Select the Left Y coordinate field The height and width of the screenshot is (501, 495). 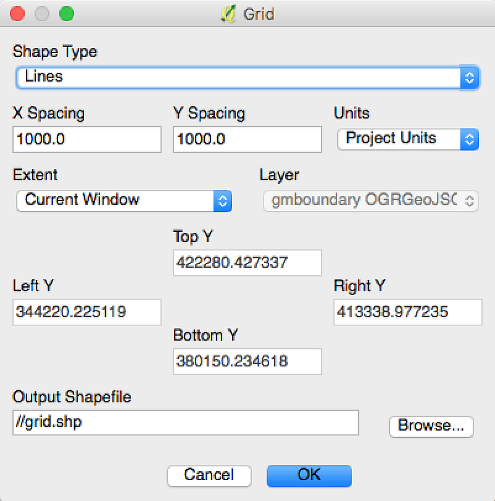pos(87,312)
